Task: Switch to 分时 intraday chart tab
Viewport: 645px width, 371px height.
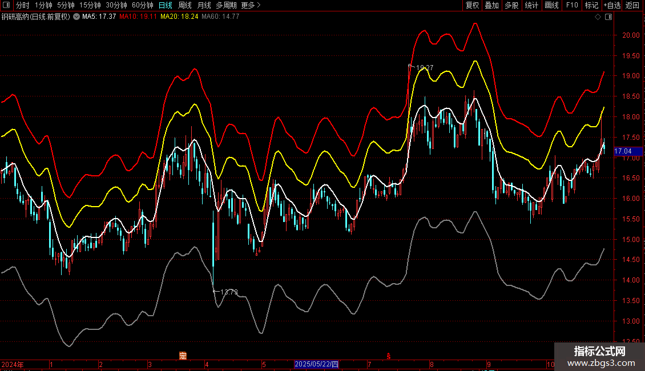Action: (23, 5)
